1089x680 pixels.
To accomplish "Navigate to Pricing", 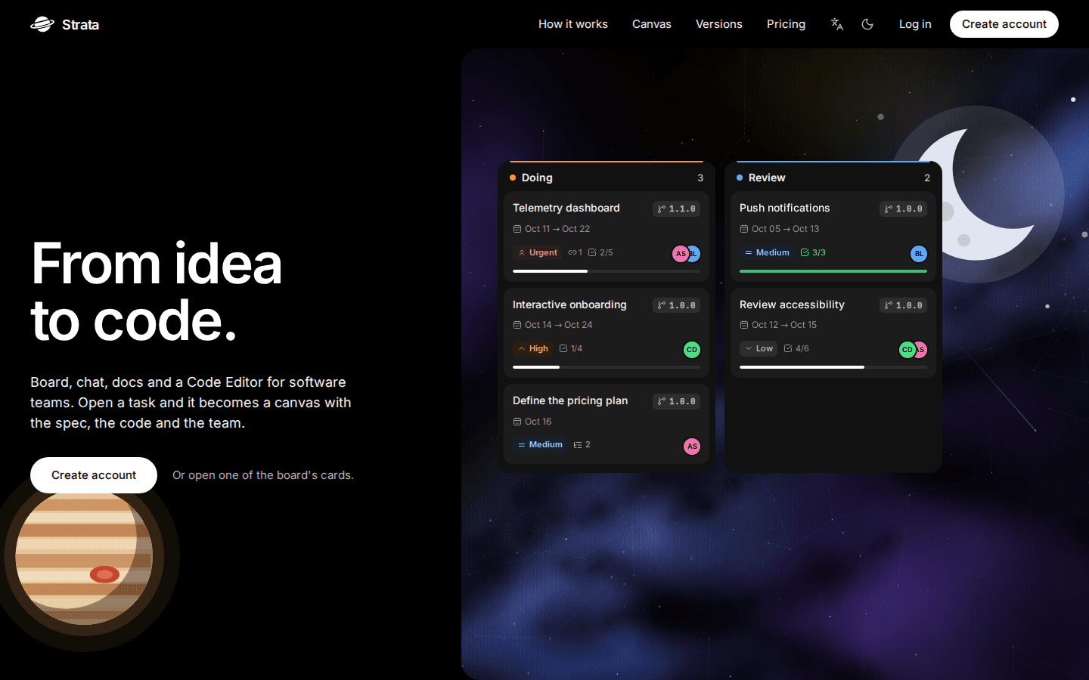I will pos(786,24).
